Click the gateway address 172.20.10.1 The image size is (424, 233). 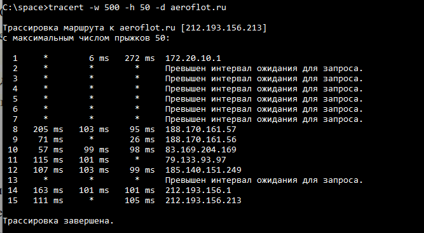[x=193, y=58]
